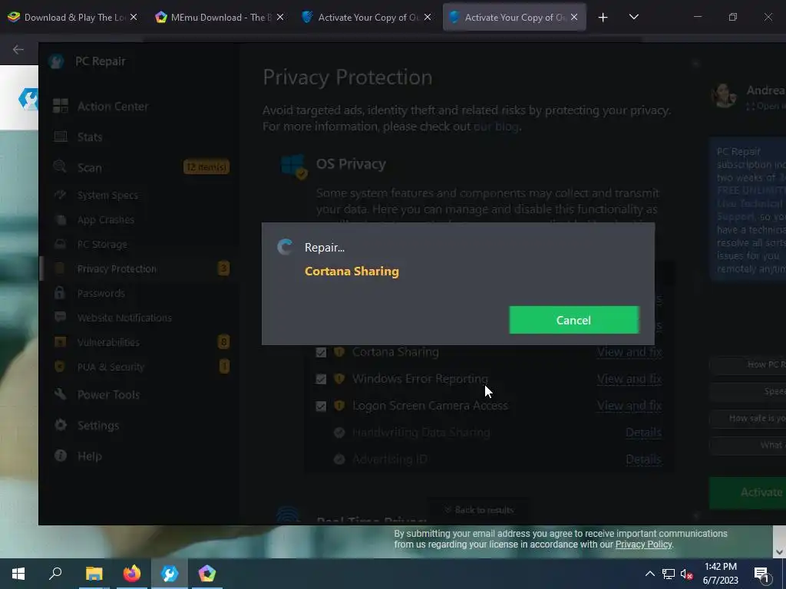Click the Action Center grid icon
The image size is (786, 589).
[61, 106]
